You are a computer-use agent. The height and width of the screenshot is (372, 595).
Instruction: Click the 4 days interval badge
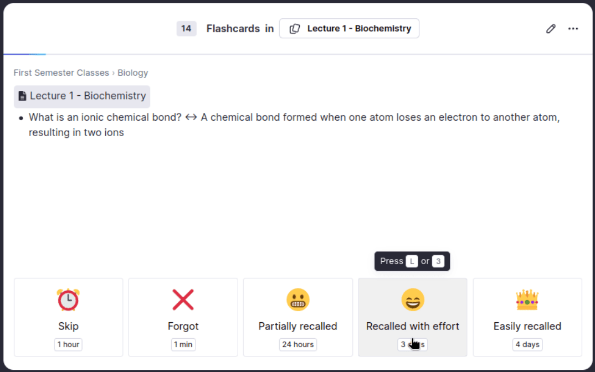click(527, 344)
